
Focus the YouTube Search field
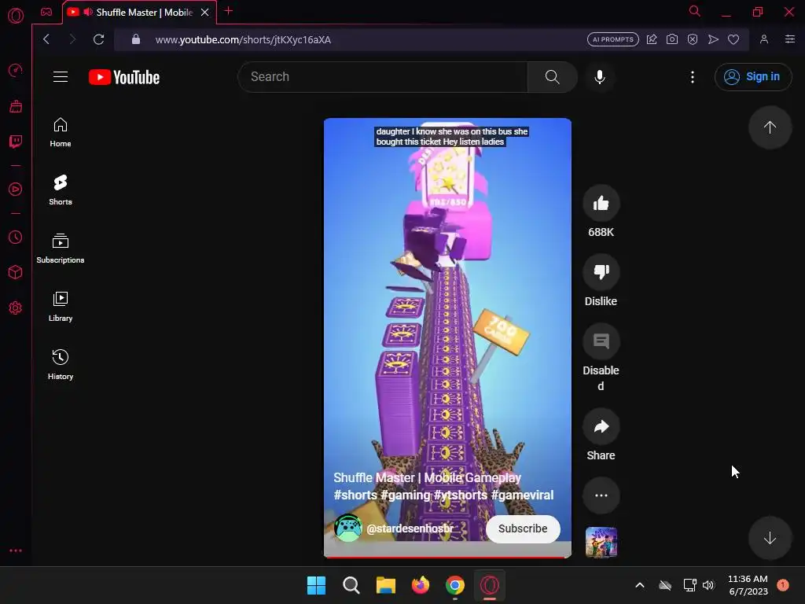[383, 77]
